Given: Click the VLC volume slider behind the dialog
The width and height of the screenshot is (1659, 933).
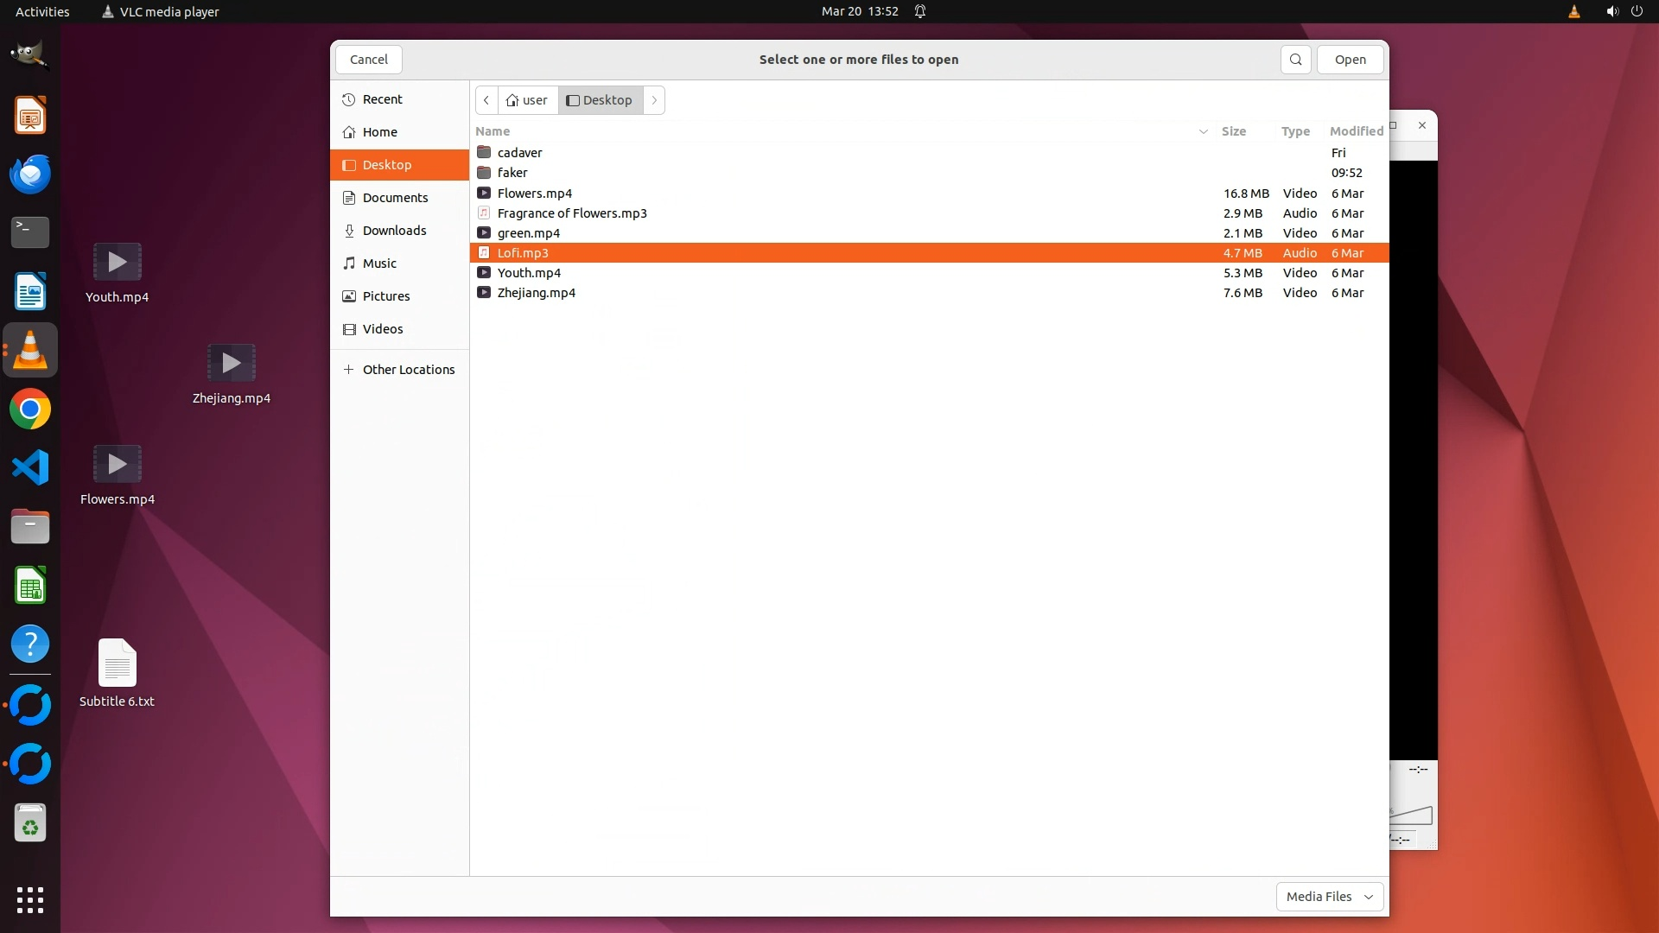Looking at the screenshot, I should (x=1412, y=816).
